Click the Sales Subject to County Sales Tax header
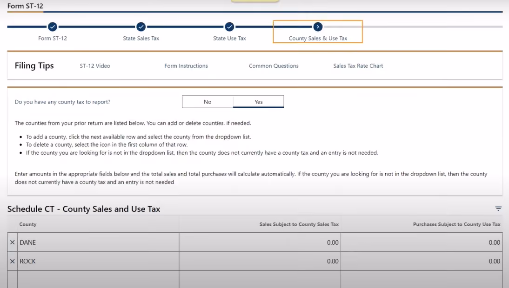Screen dimensions: 509x288 coord(299,224)
